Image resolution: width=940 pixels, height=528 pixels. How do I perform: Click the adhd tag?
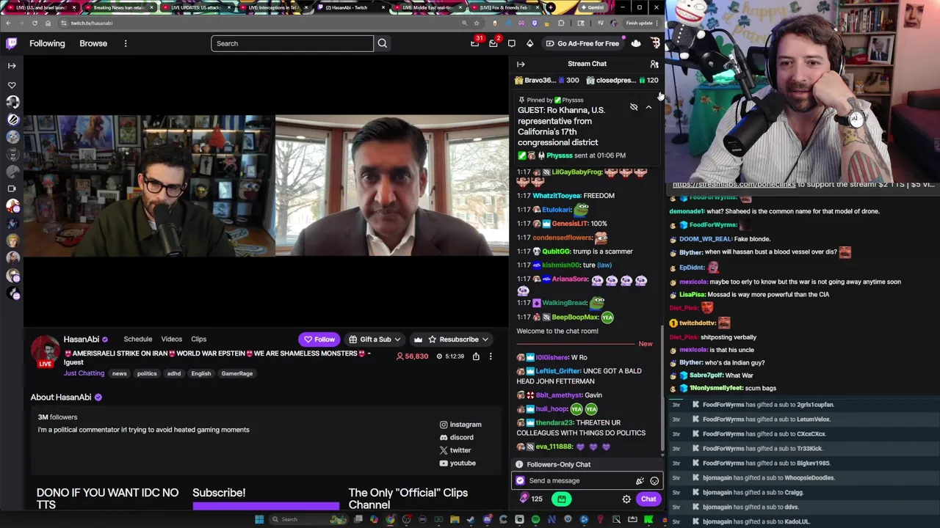[174, 373]
